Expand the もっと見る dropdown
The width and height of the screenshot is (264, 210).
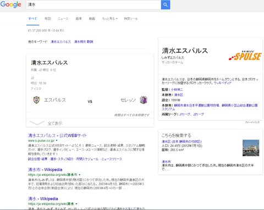(x=110, y=19)
